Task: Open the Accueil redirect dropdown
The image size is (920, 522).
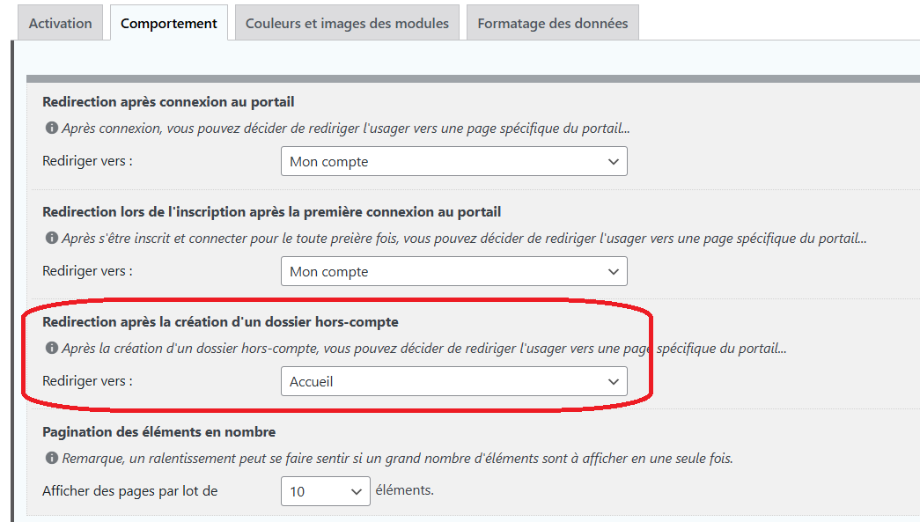Action: 453,382
